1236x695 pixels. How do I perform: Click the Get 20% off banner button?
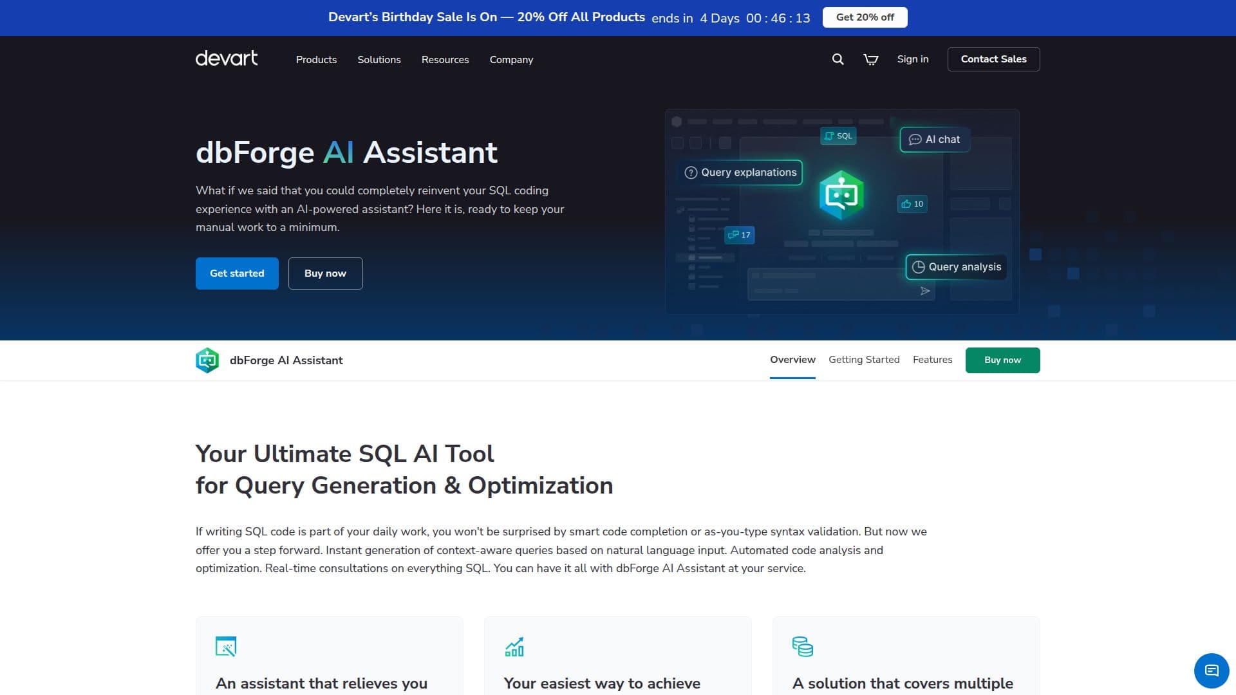pyautogui.click(x=865, y=17)
